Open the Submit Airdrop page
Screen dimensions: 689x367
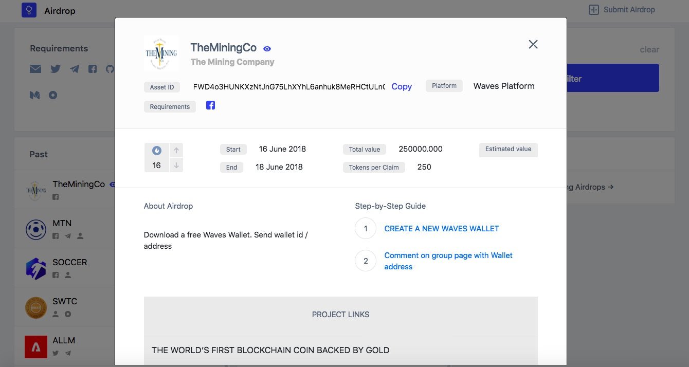pyautogui.click(x=622, y=9)
